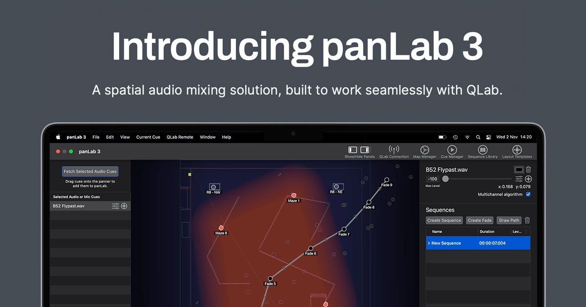The height and width of the screenshot is (307, 586).
Task: Open the Cue Manager
Action: tap(452, 151)
